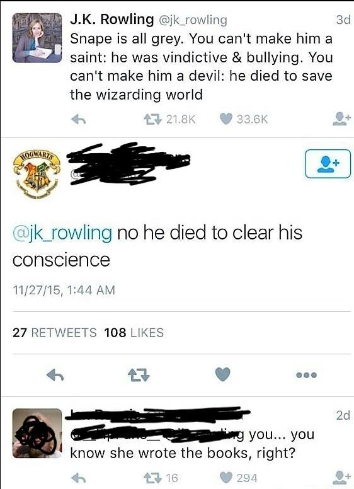View the 108 LIKES list
Image resolution: width=354 pixels, height=489 pixels.
(x=134, y=333)
